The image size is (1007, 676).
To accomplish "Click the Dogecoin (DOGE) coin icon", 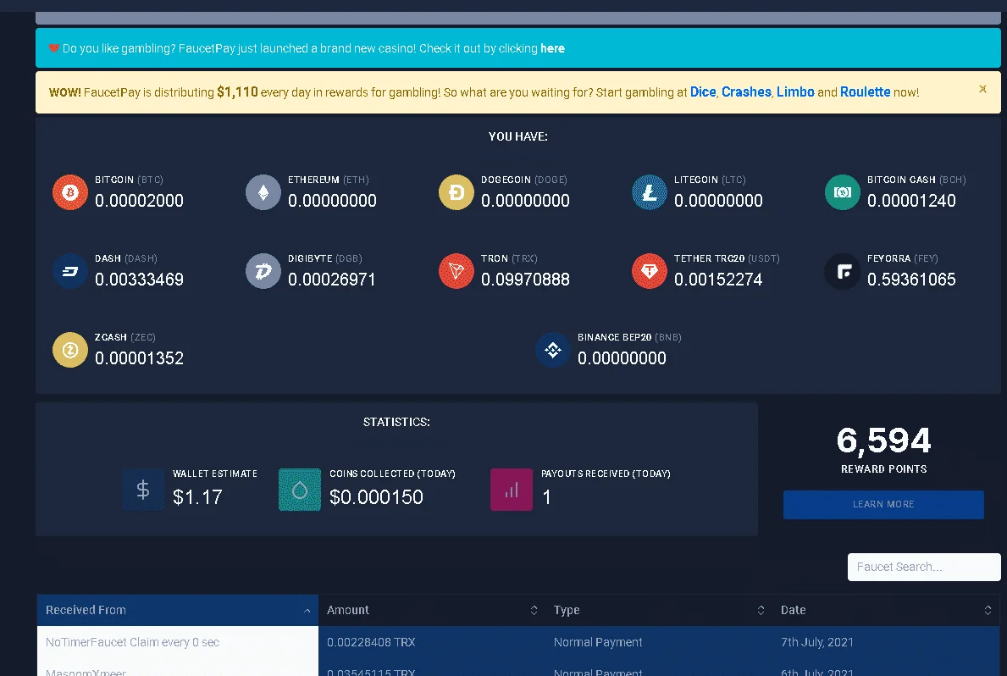I will pos(456,192).
